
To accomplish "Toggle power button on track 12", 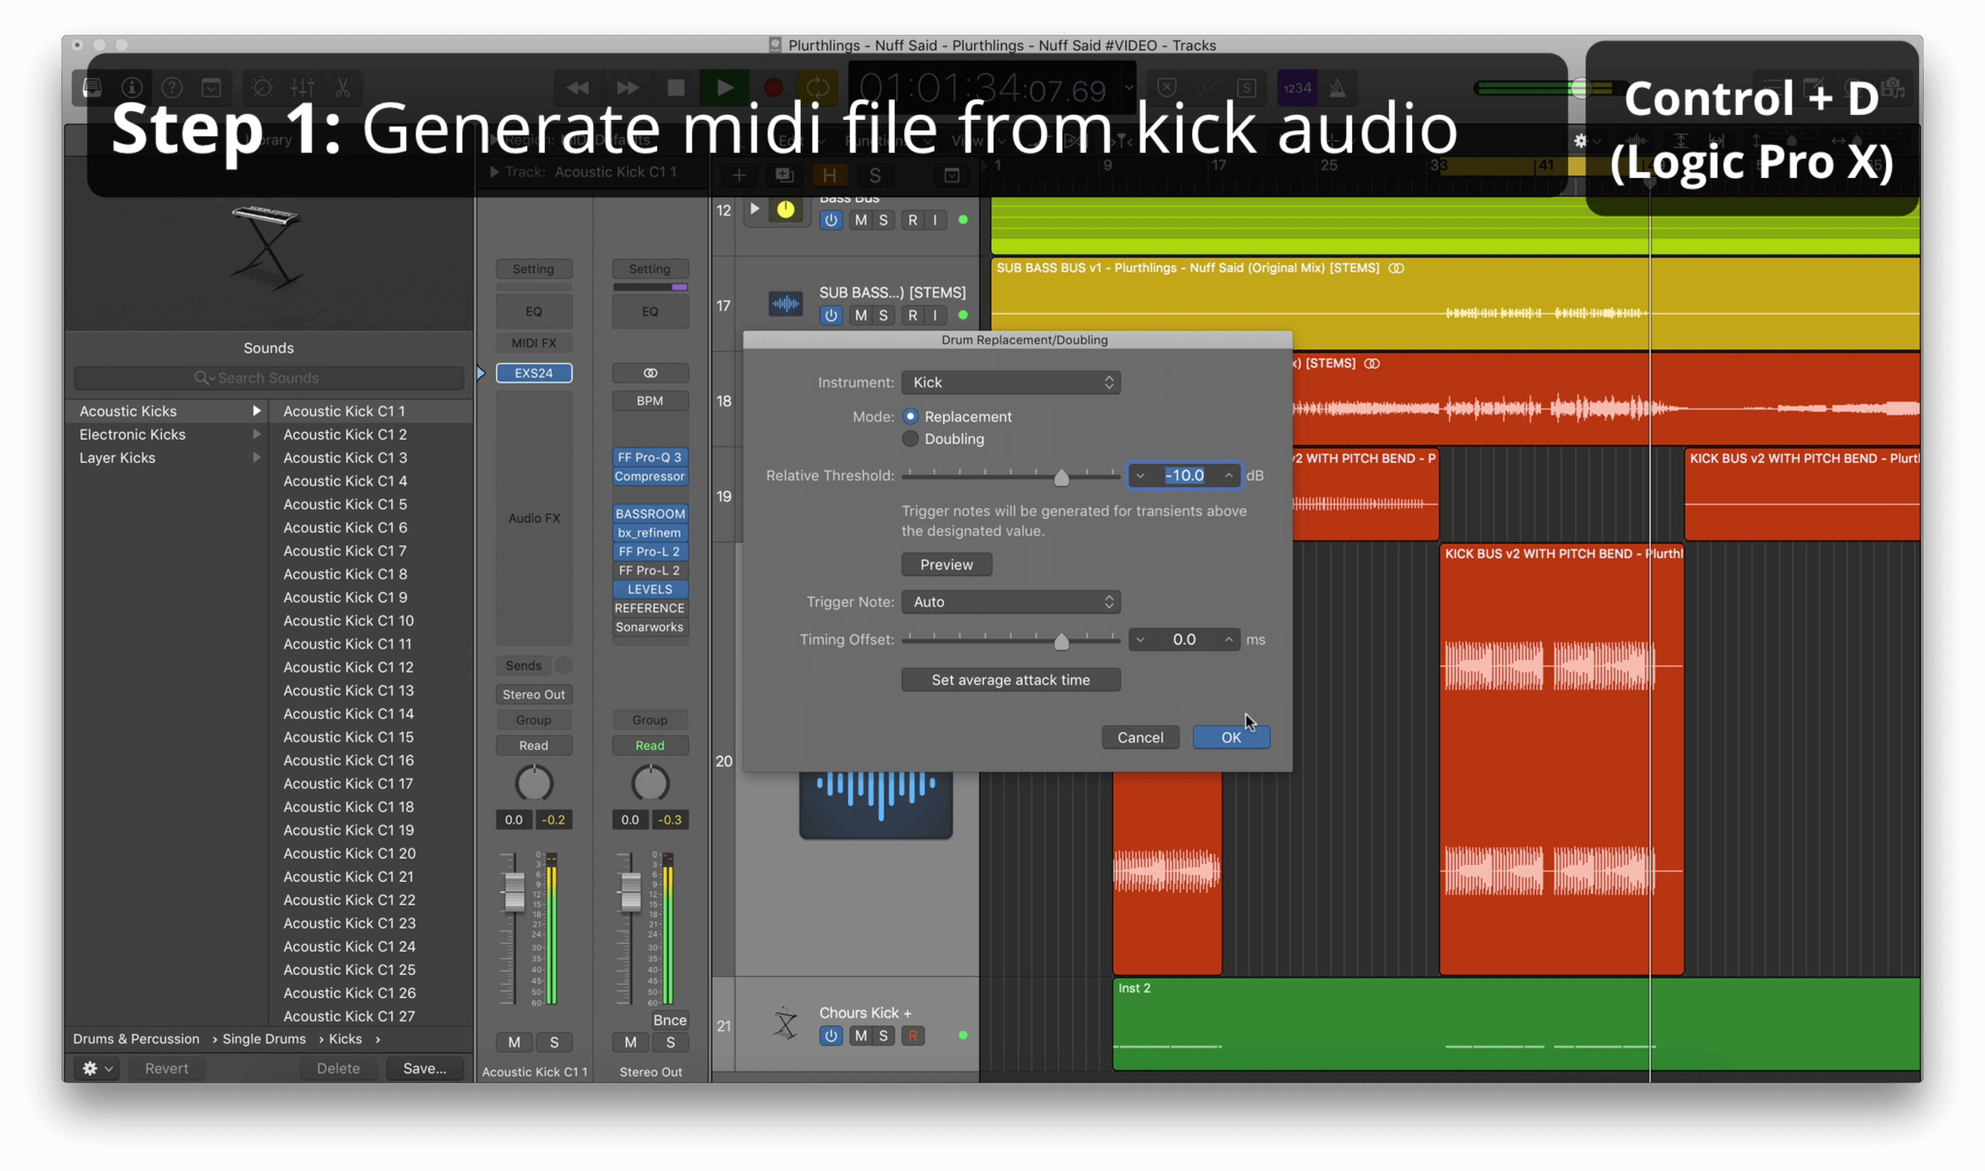I will tap(831, 220).
